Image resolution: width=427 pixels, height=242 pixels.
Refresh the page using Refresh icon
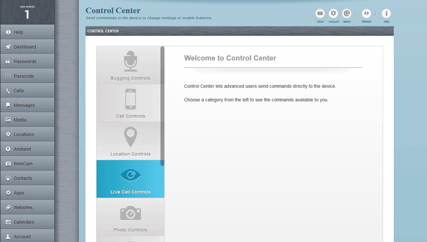point(366,13)
